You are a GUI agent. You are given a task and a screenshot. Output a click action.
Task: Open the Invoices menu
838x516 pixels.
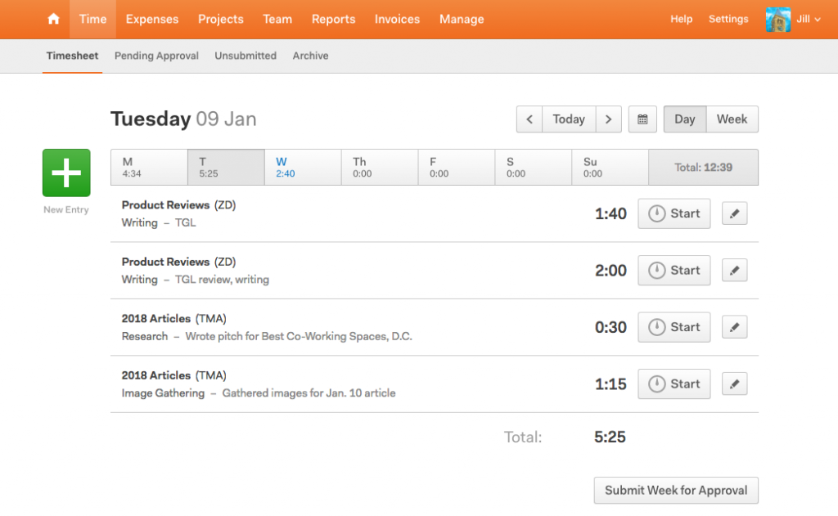(x=397, y=20)
